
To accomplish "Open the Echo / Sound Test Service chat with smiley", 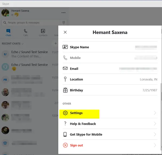I will pyautogui.click(x=29, y=67).
